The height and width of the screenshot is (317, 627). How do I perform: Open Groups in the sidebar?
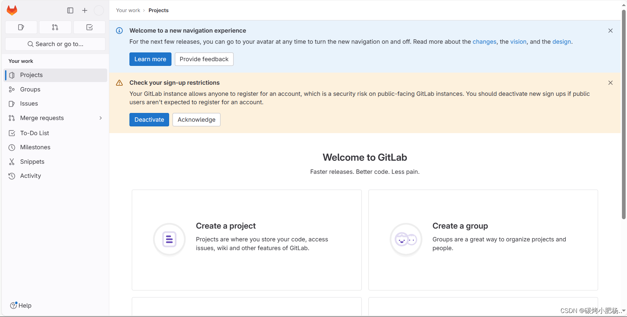(56, 89)
